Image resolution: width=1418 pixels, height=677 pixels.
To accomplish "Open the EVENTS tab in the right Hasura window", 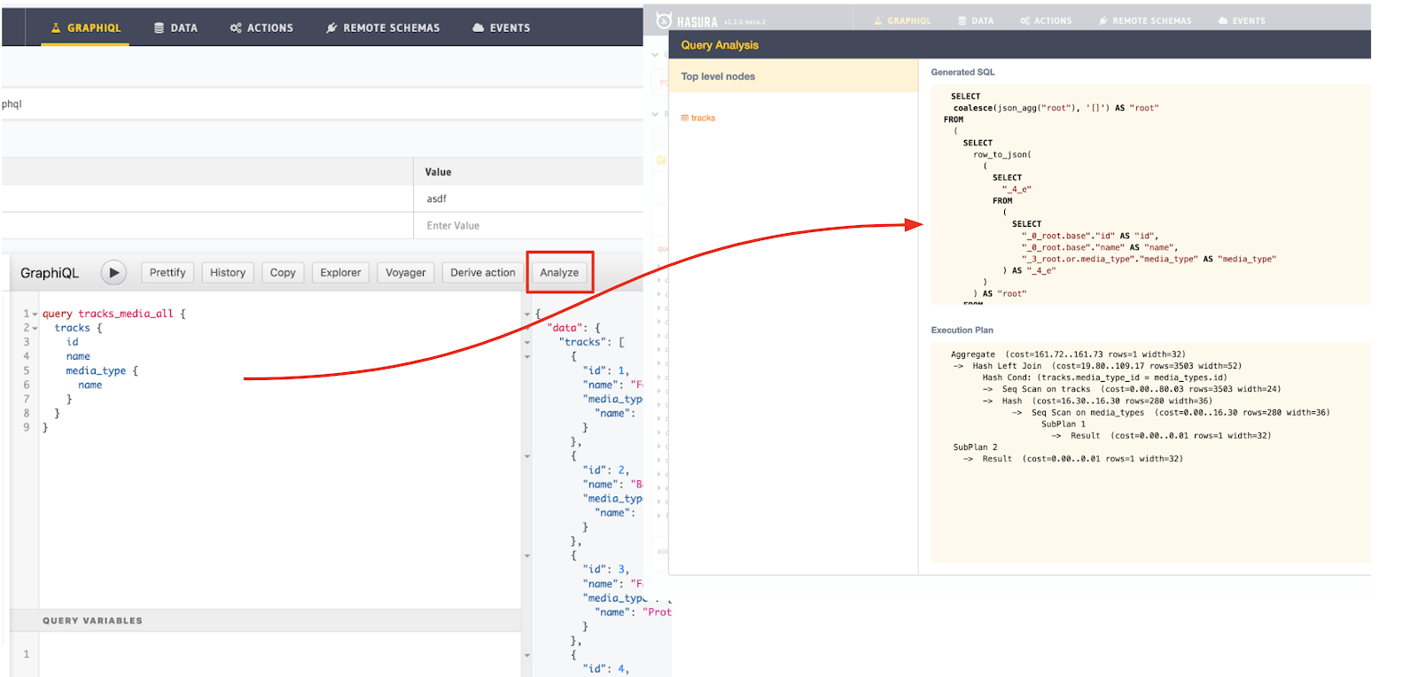I will pyautogui.click(x=1242, y=20).
